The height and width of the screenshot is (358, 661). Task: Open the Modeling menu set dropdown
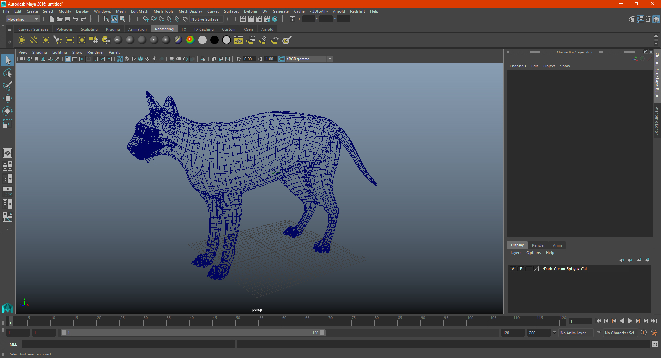[x=23, y=19]
